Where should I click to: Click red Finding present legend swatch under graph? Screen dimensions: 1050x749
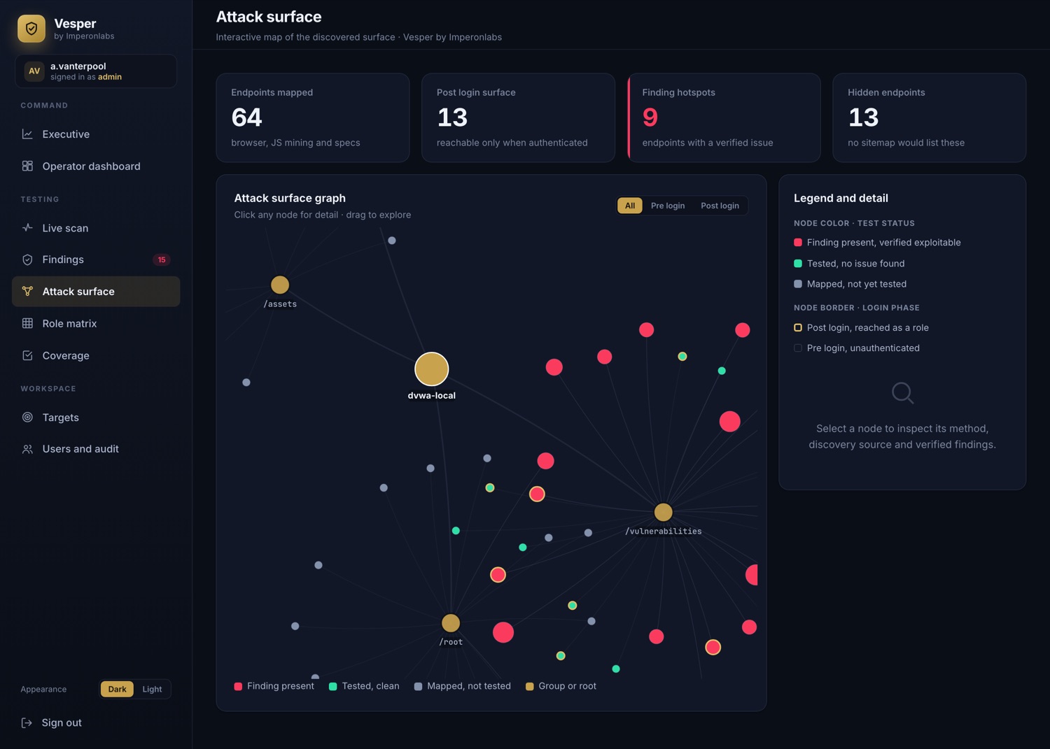click(238, 686)
